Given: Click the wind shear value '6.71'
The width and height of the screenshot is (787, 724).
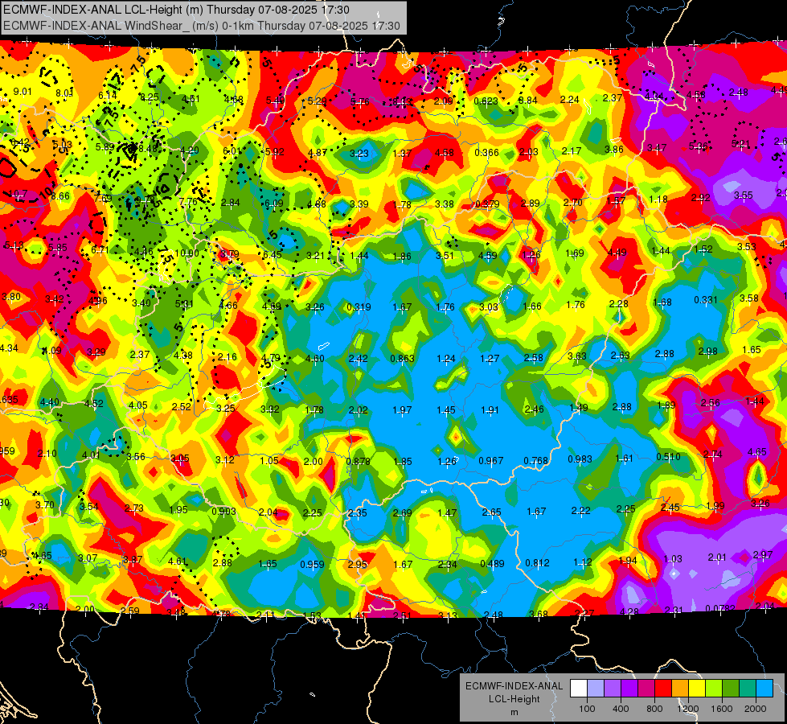Looking at the screenshot, I should click(x=100, y=249).
